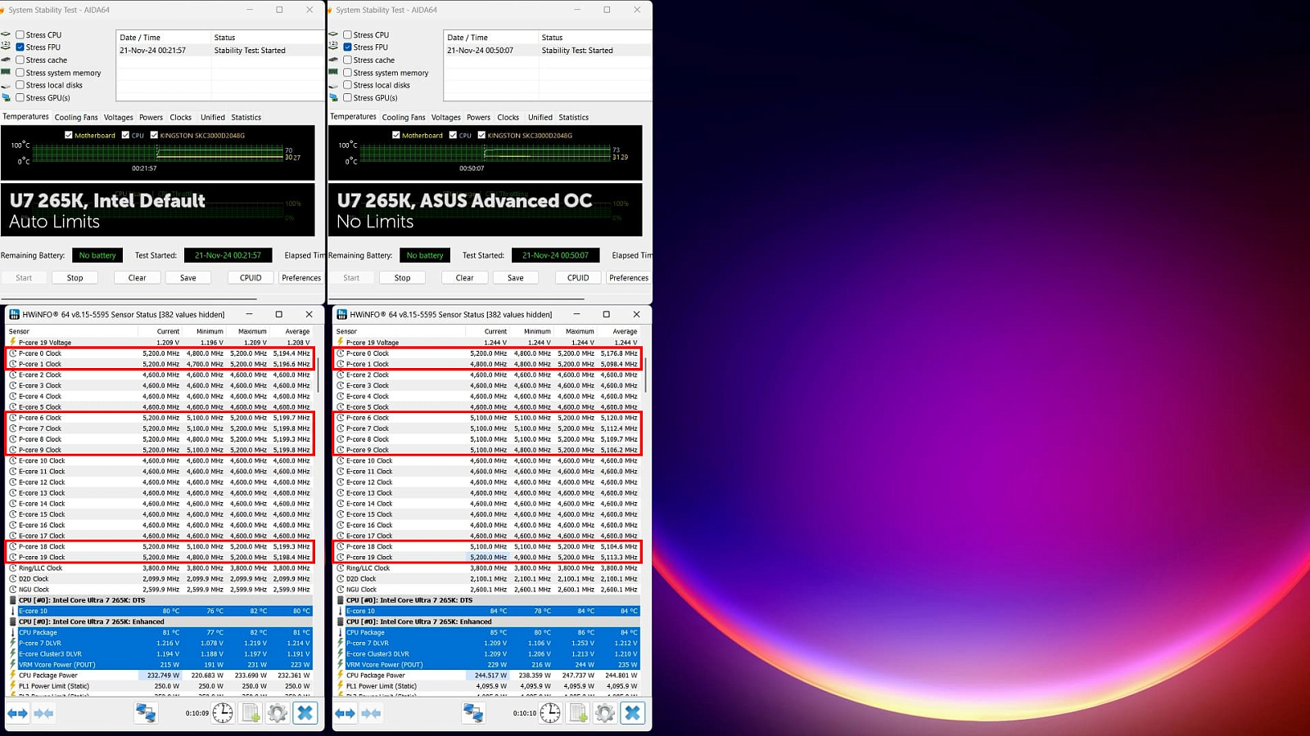
Task: Click collapse columns arrows in left HWiNFO window
Action: (x=43, y=713)
